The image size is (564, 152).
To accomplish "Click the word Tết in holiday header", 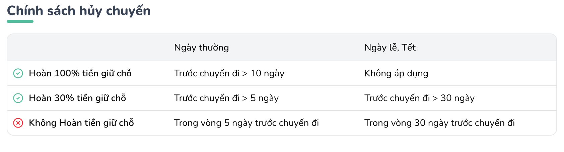I will [x=409, y=47].
